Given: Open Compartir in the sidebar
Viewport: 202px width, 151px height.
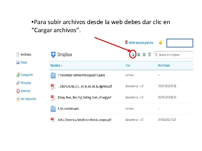Looking at the screenshot, I should 27,75.
